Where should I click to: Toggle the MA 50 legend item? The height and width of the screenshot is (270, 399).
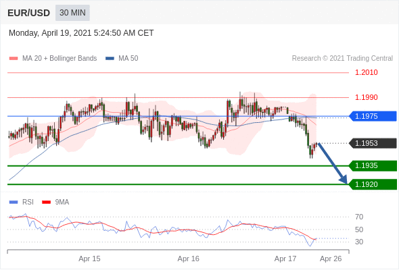pyautogui.click(x=122, y=59)
